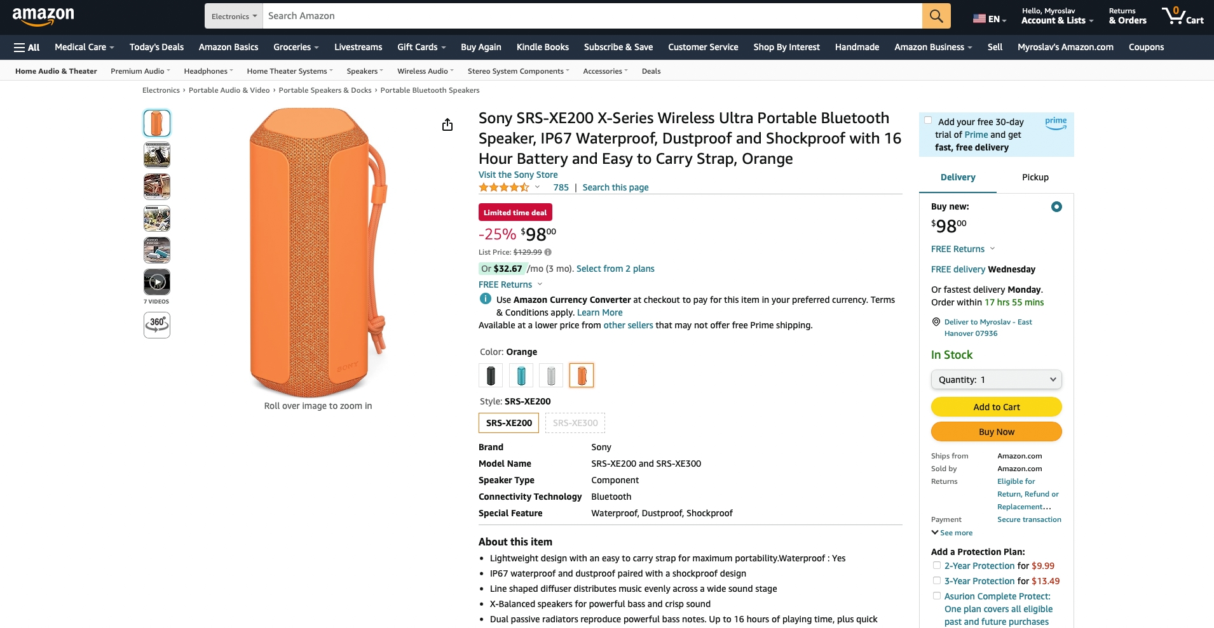
Task: Click the Add to Cart button
Action: pyautogui.click(x=997, y=407)
